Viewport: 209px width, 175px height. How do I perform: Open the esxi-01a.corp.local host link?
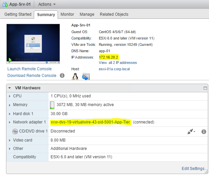click(114, 69)
